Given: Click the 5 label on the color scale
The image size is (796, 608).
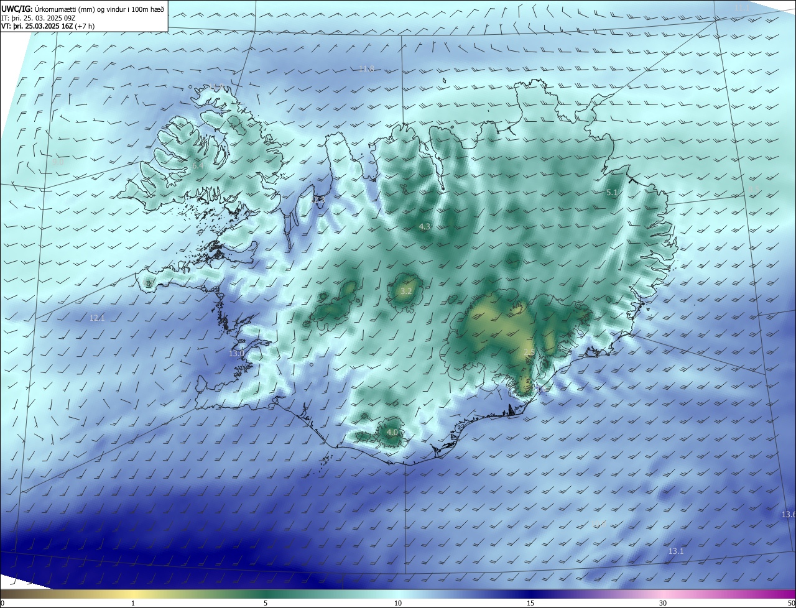Looking at the screenshot, I should point(266,603).
